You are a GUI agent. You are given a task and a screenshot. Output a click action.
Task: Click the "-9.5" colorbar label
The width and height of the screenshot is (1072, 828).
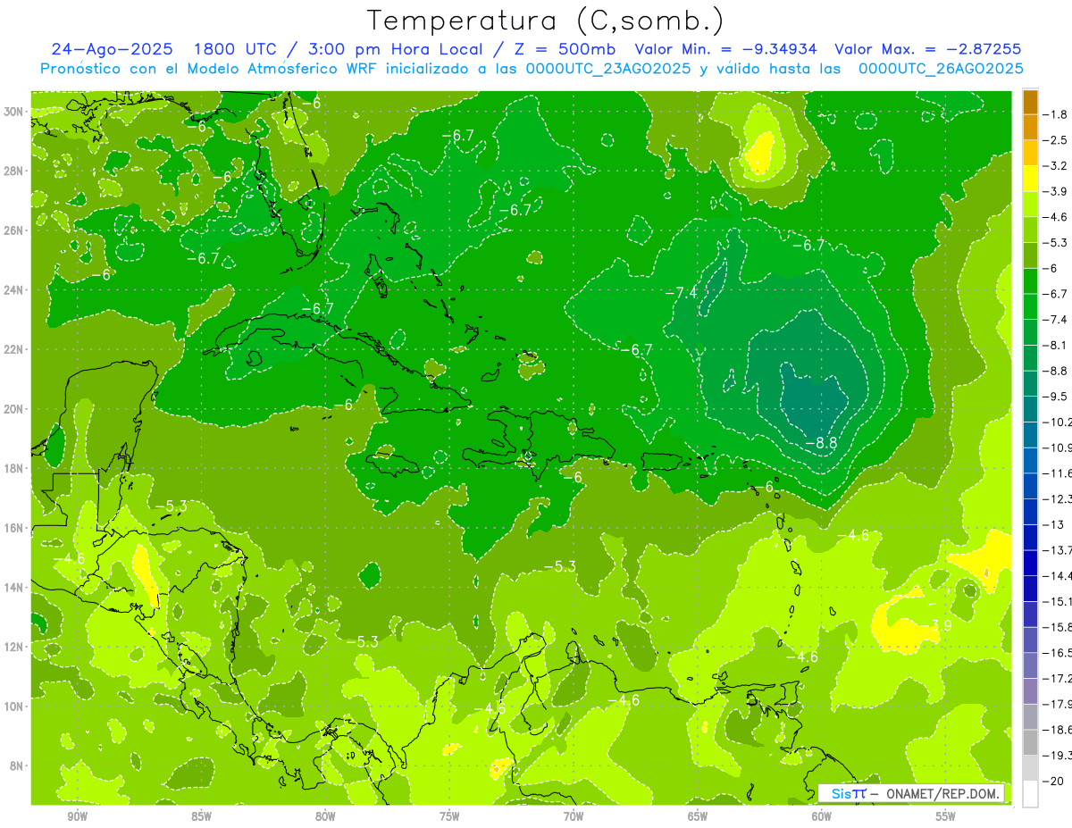(x=1056, y=397)
